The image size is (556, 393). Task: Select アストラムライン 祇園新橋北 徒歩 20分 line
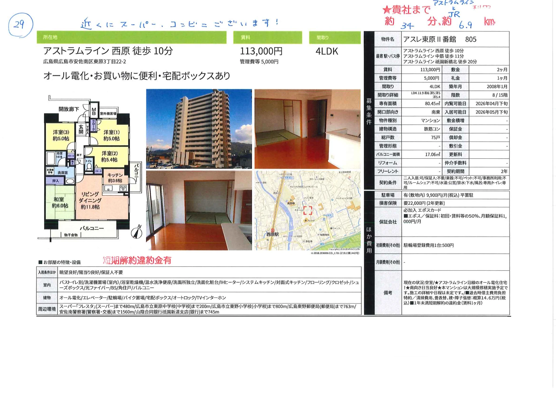[x=440, y=62]
